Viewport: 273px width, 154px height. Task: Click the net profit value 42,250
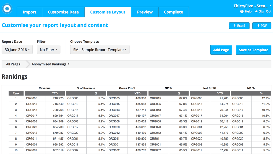[x=224, y=127]
